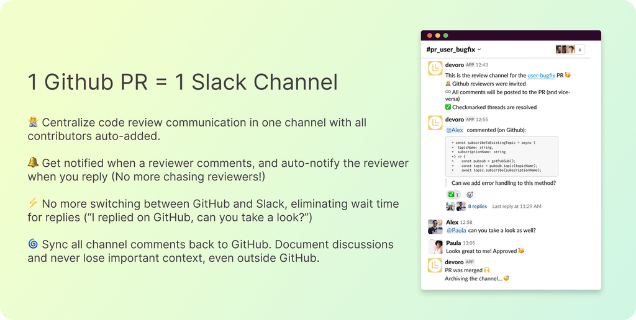Open the channel members list showing 6
This screenshot has width=636, height=320.
pyautogui.click(x=570, y=50)
